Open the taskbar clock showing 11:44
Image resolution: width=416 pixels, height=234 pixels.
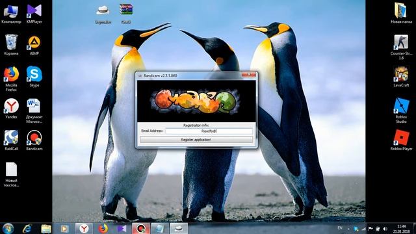pyautogui.click(x=402, y=229)
